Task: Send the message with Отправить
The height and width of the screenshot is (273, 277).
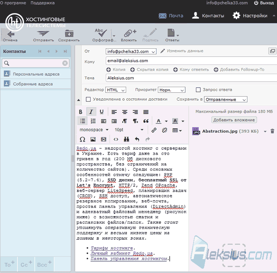Action: click(x=43, y=36)
